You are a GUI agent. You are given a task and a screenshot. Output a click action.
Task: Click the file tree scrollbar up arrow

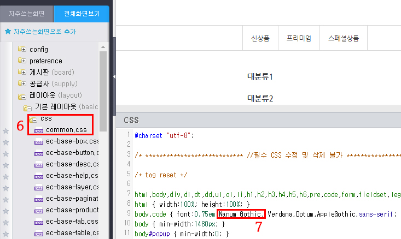pyautogui.click(x=103, y=47)
